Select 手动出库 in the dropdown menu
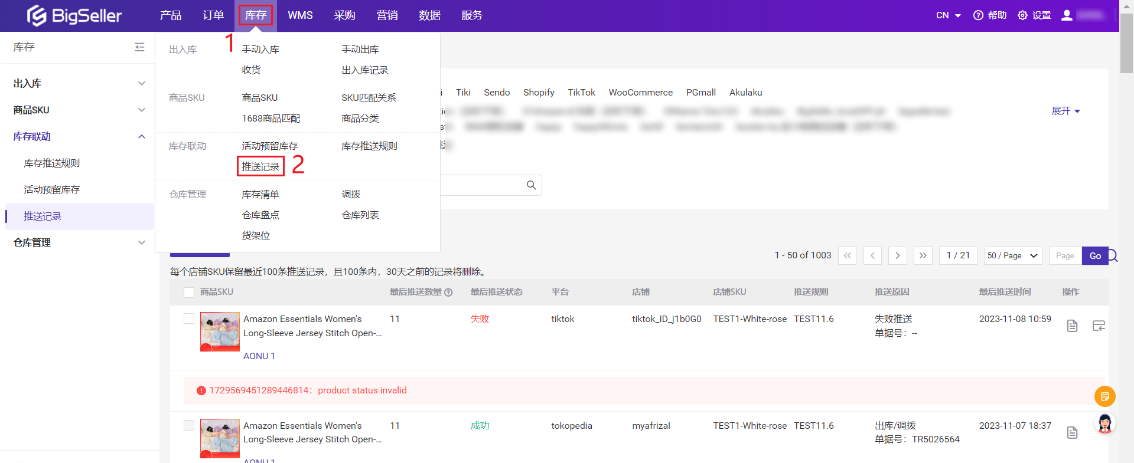This screenshot has width=1134, height=463. [360, 50]
